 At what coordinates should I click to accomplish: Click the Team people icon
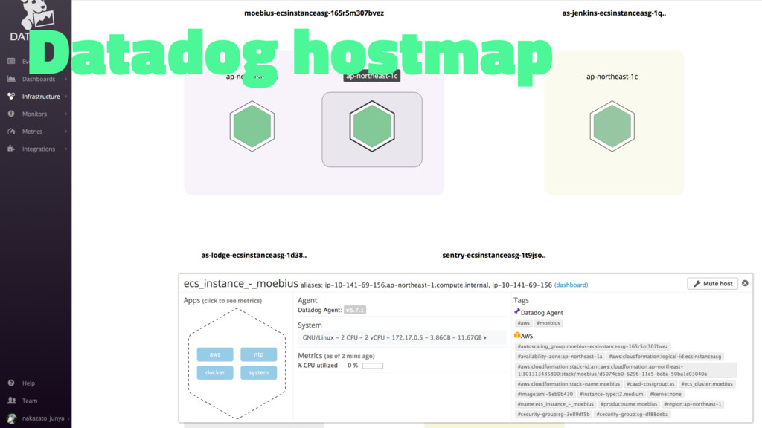[12, 401]
